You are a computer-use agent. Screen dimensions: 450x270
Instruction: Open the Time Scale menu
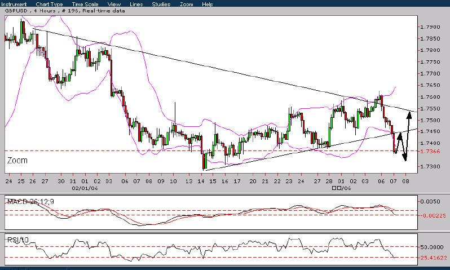(85, 4)
